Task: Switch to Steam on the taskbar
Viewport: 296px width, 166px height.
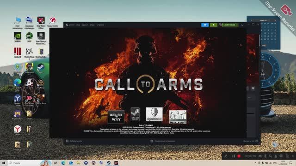Action: pos(109,163)
